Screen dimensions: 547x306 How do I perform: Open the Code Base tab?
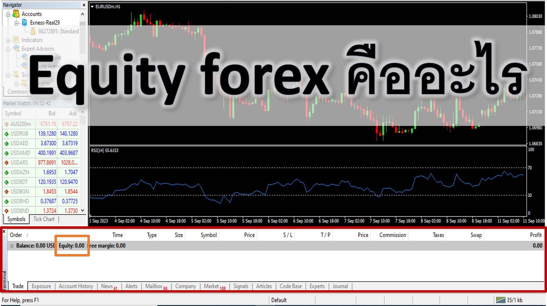(x=291, y=286)
